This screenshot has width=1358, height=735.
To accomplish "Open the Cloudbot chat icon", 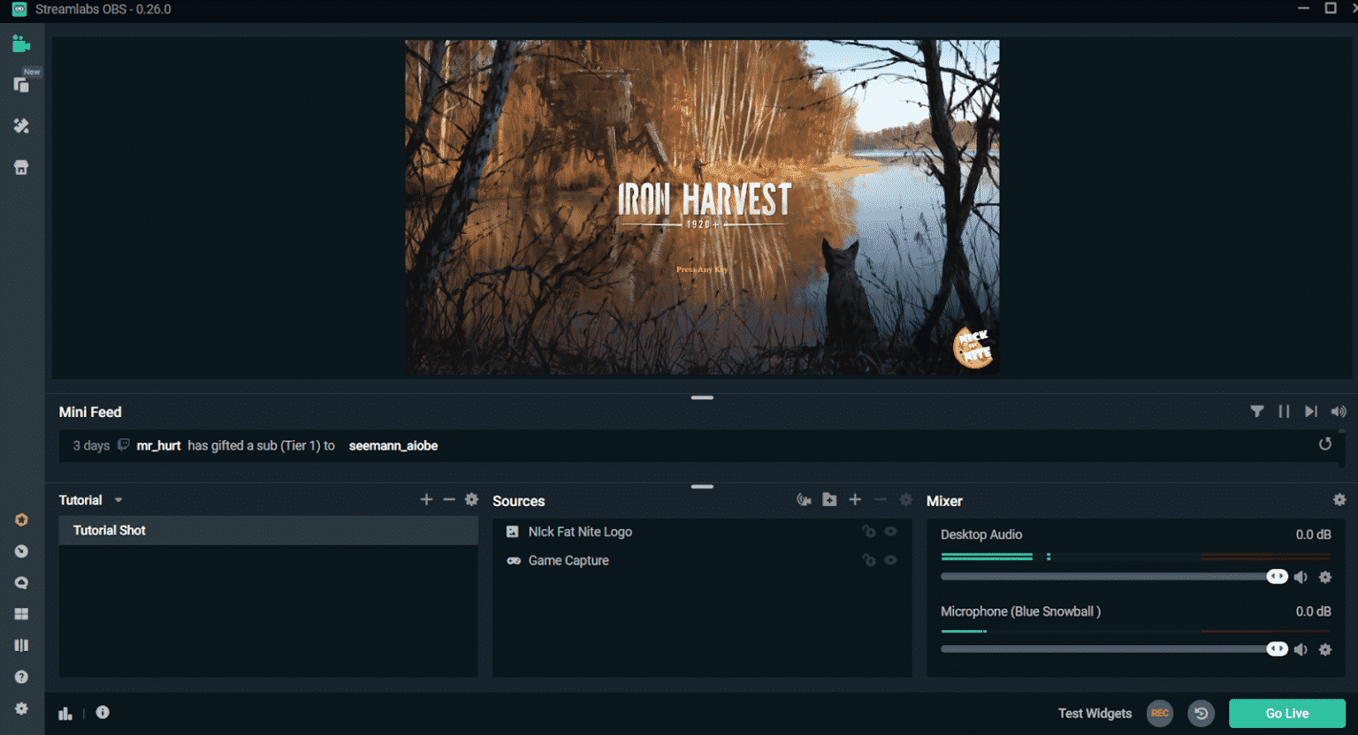I will pos(21,583).
